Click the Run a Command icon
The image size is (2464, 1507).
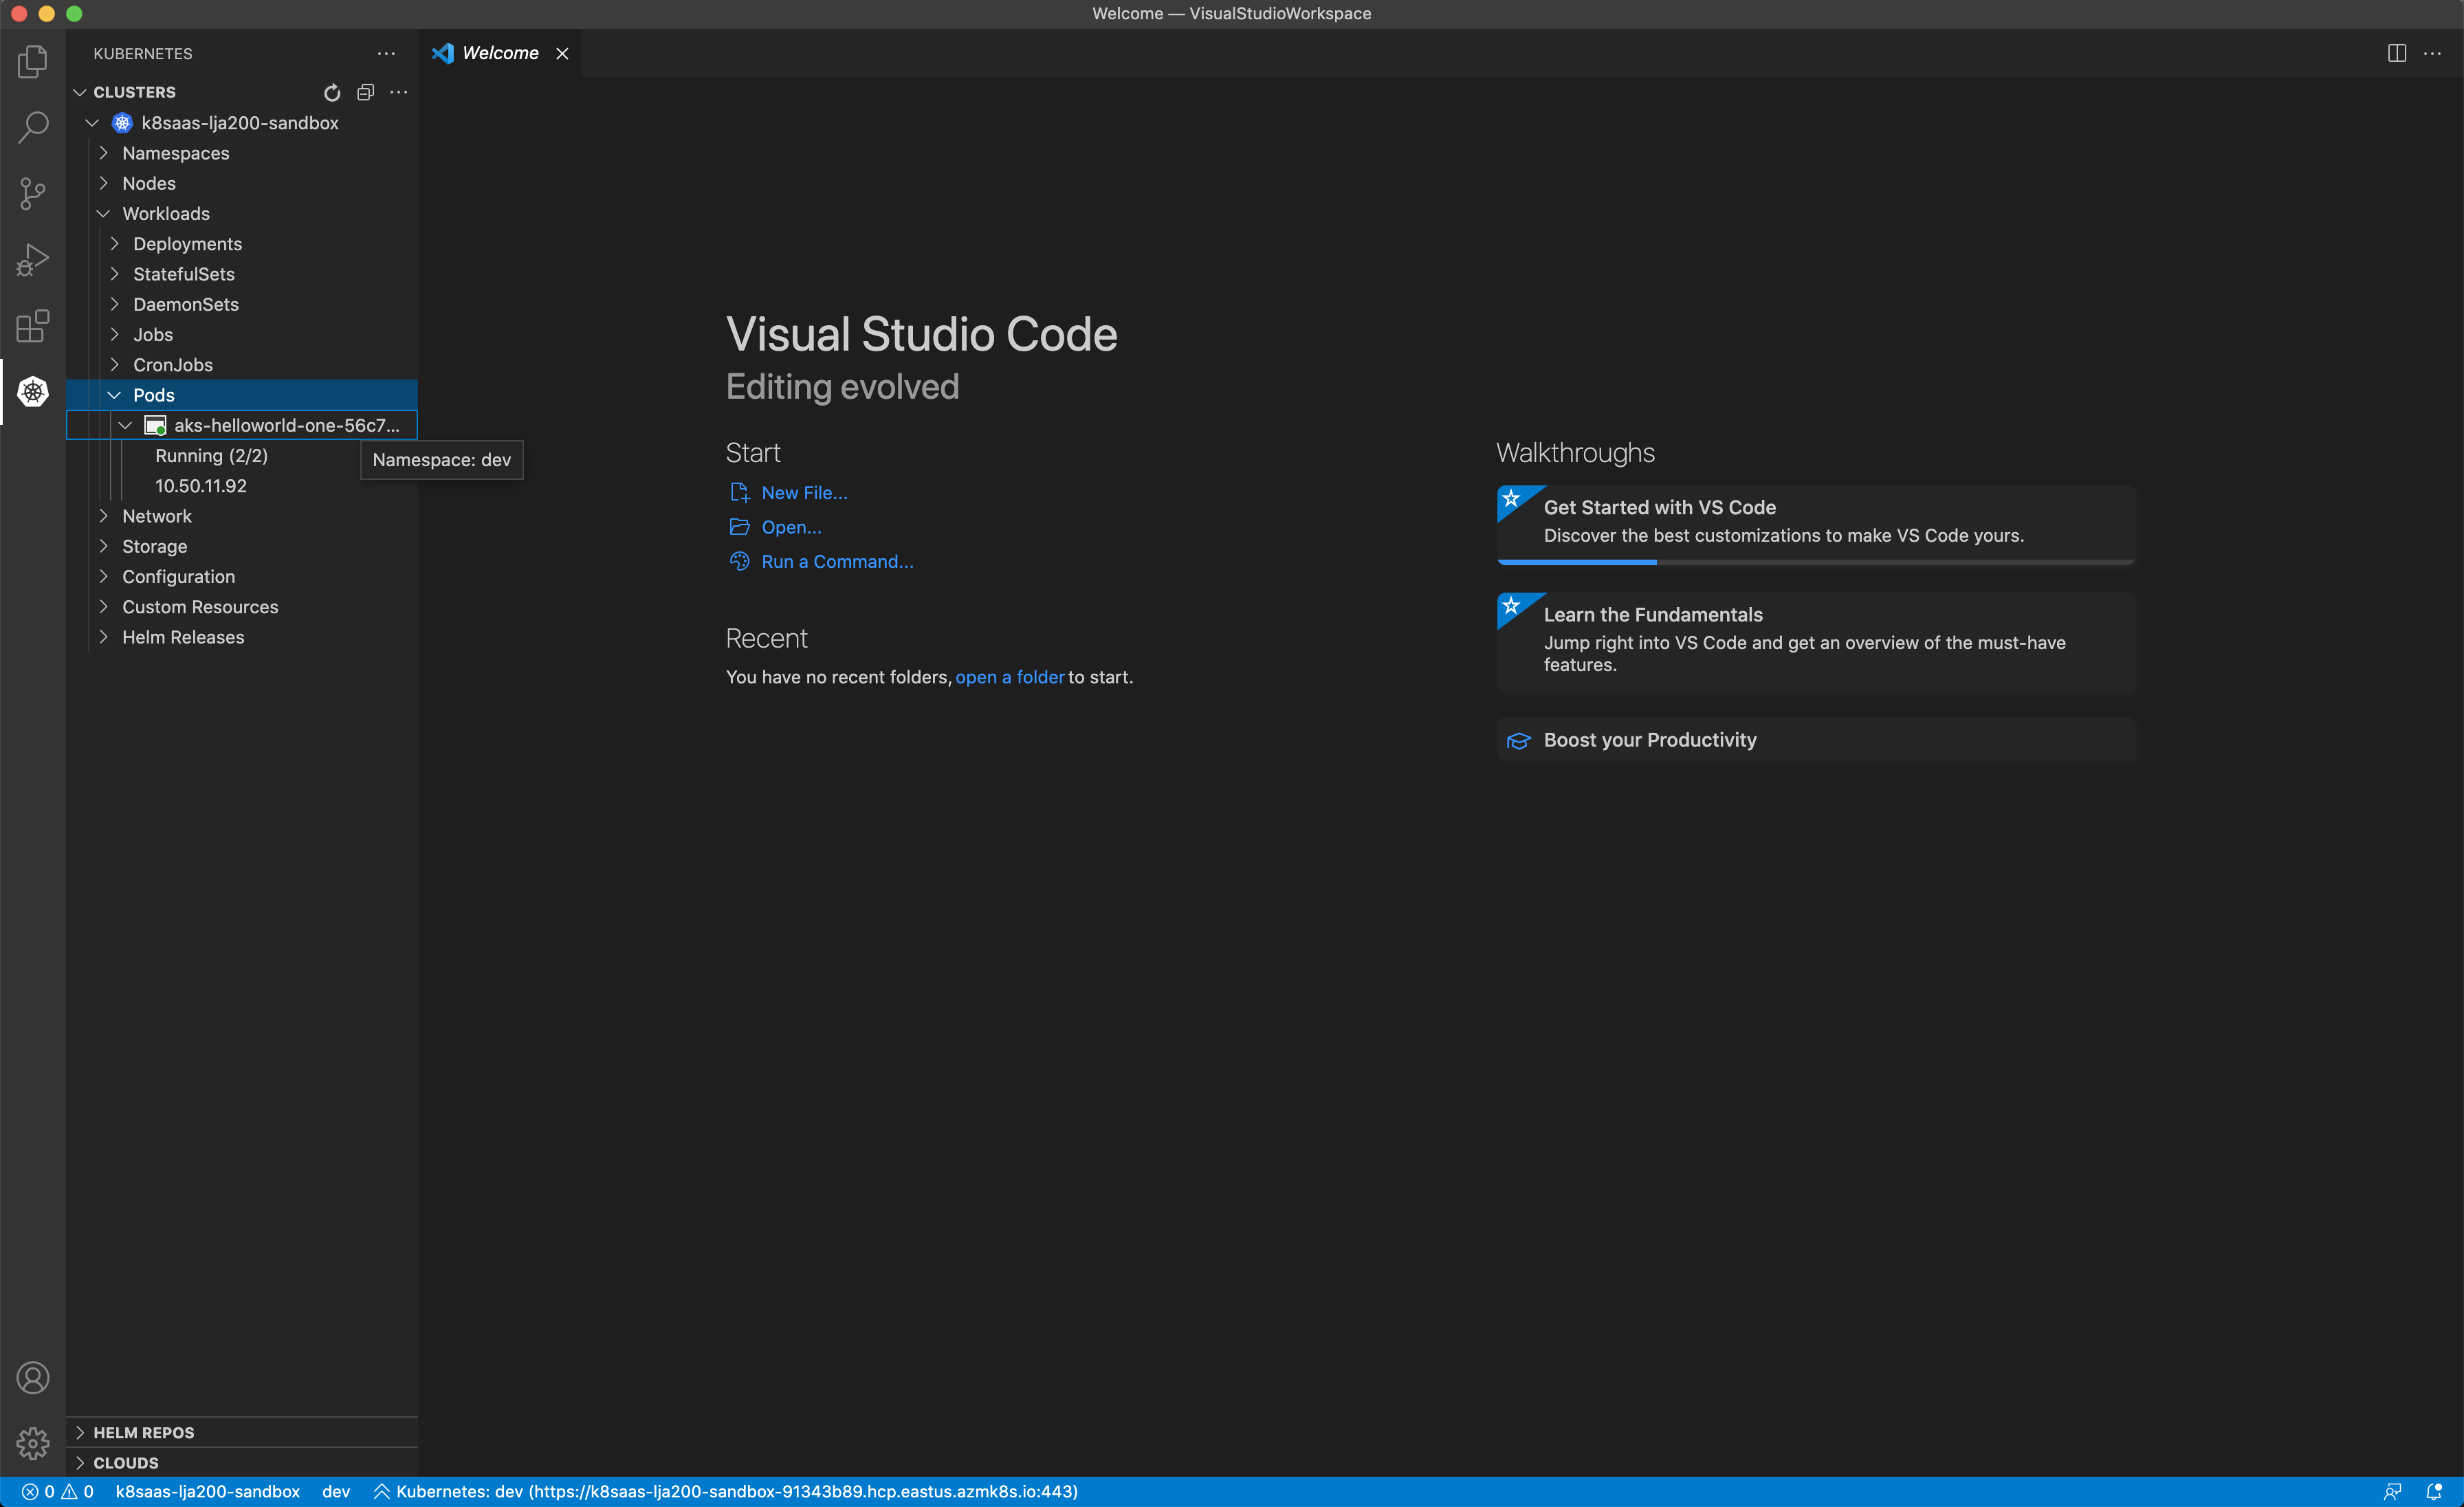coord(739,561)
